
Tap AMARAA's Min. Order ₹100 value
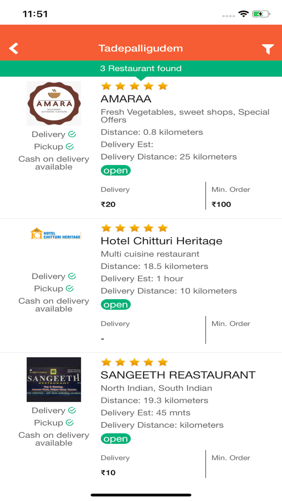coord(221,204)
